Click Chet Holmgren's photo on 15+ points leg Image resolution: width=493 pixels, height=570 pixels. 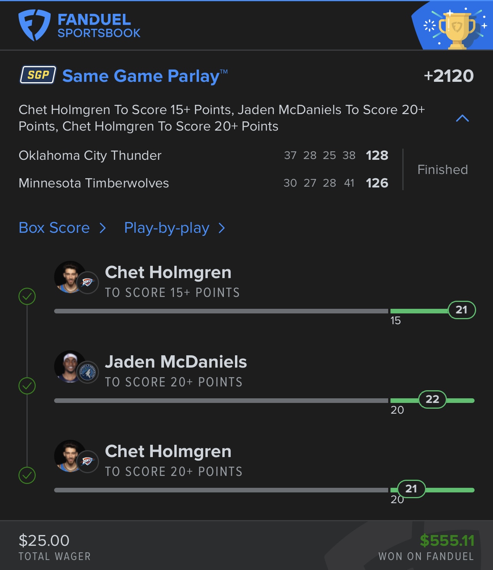[x=69, y=277]
